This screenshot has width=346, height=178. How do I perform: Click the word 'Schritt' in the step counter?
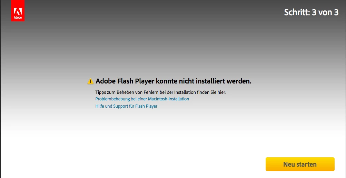[x=297, y=12]
